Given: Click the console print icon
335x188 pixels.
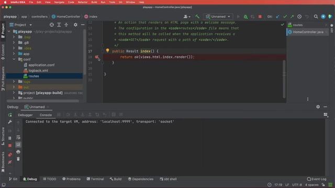Looking at the screenshot, I should 18,152.
